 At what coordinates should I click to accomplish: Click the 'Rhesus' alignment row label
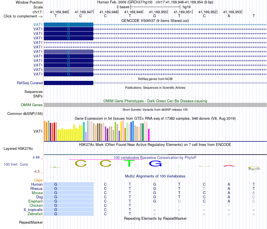click(x=37, y=188)
